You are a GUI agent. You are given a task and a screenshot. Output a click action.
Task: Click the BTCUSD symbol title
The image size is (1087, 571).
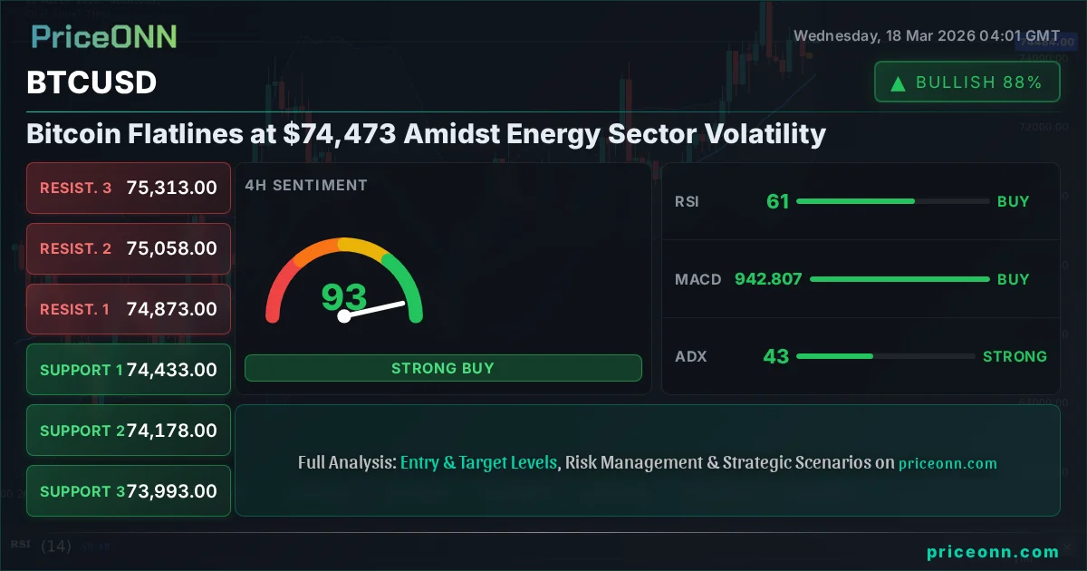pyautogui.click(x=91, y=82)
